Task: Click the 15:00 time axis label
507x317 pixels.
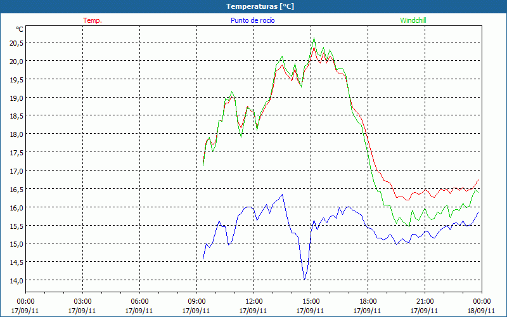Action: point(311,302)
